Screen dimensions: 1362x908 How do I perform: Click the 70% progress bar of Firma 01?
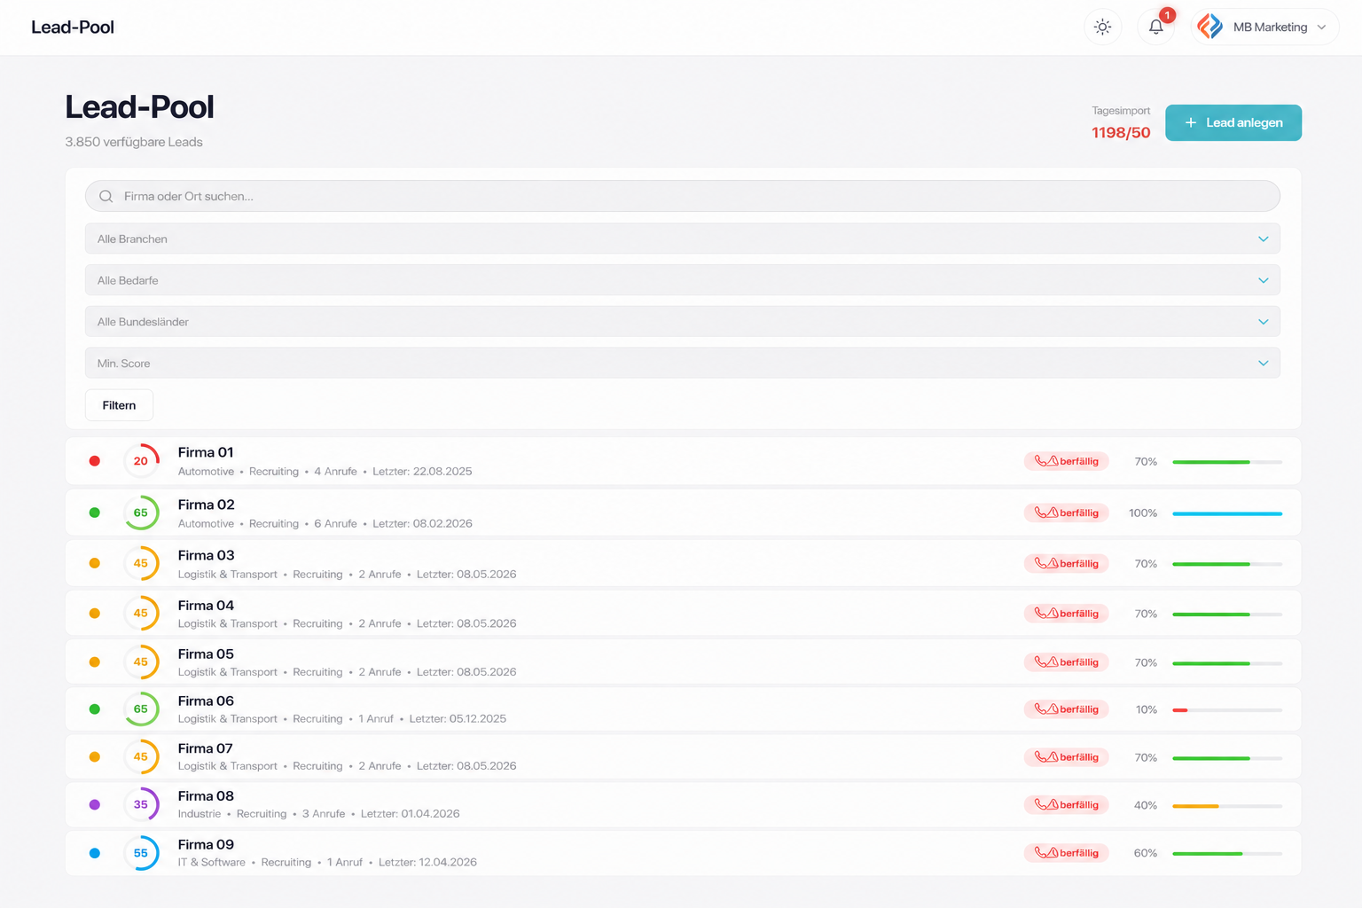pyautogui.click(x=1227, y=462)
